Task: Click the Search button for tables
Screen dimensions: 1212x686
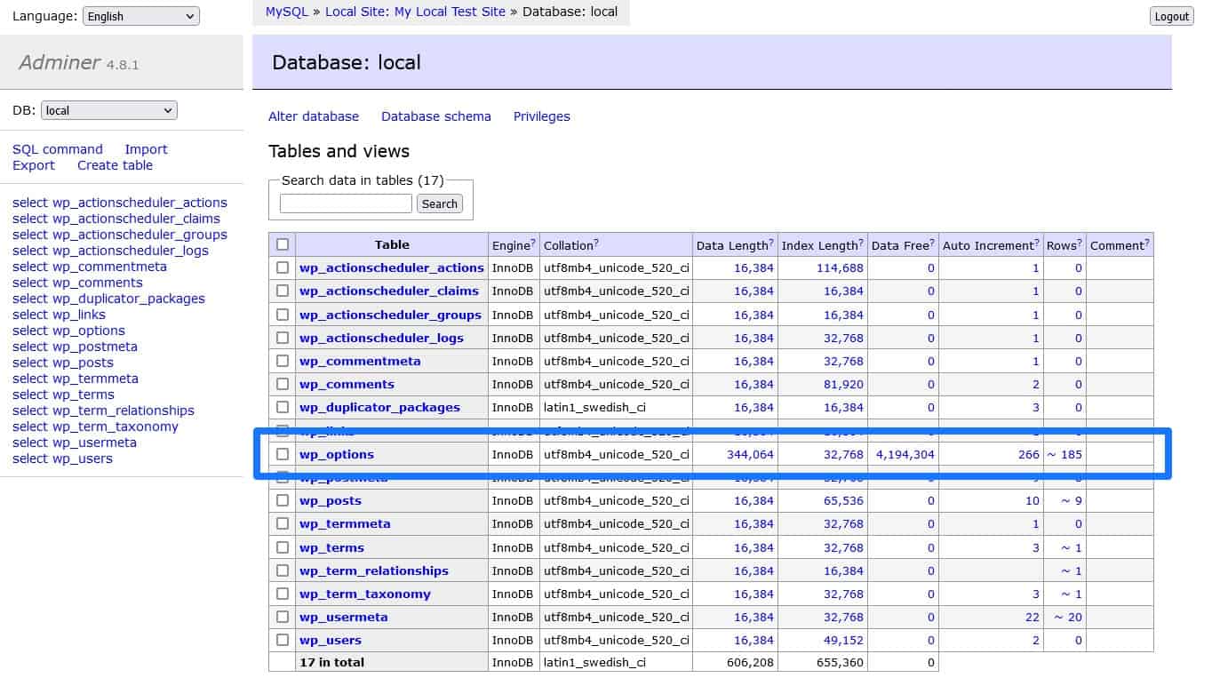Action: [439, 203]
